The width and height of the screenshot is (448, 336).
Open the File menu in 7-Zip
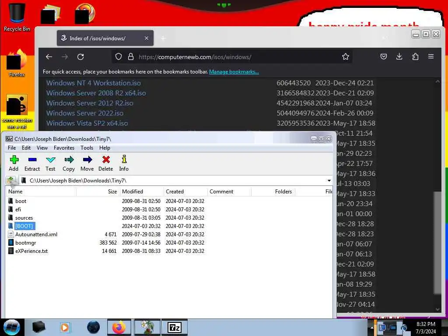(x=12, y=148)
